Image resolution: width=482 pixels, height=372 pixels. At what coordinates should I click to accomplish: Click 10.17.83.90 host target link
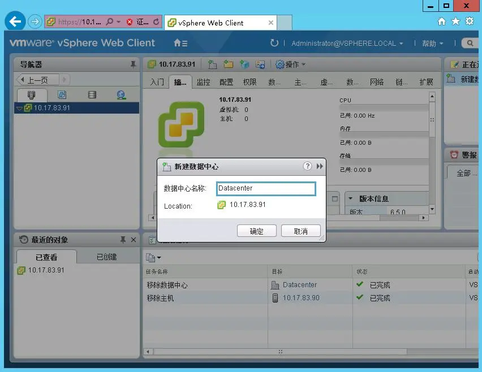301,298
